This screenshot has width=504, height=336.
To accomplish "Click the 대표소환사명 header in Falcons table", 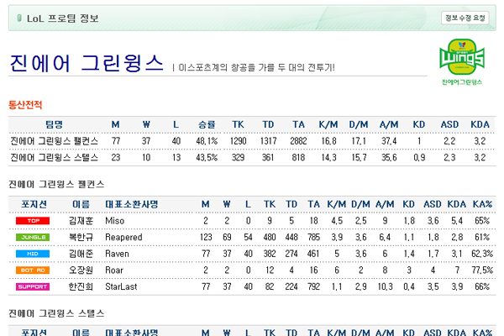I will 132,204.
